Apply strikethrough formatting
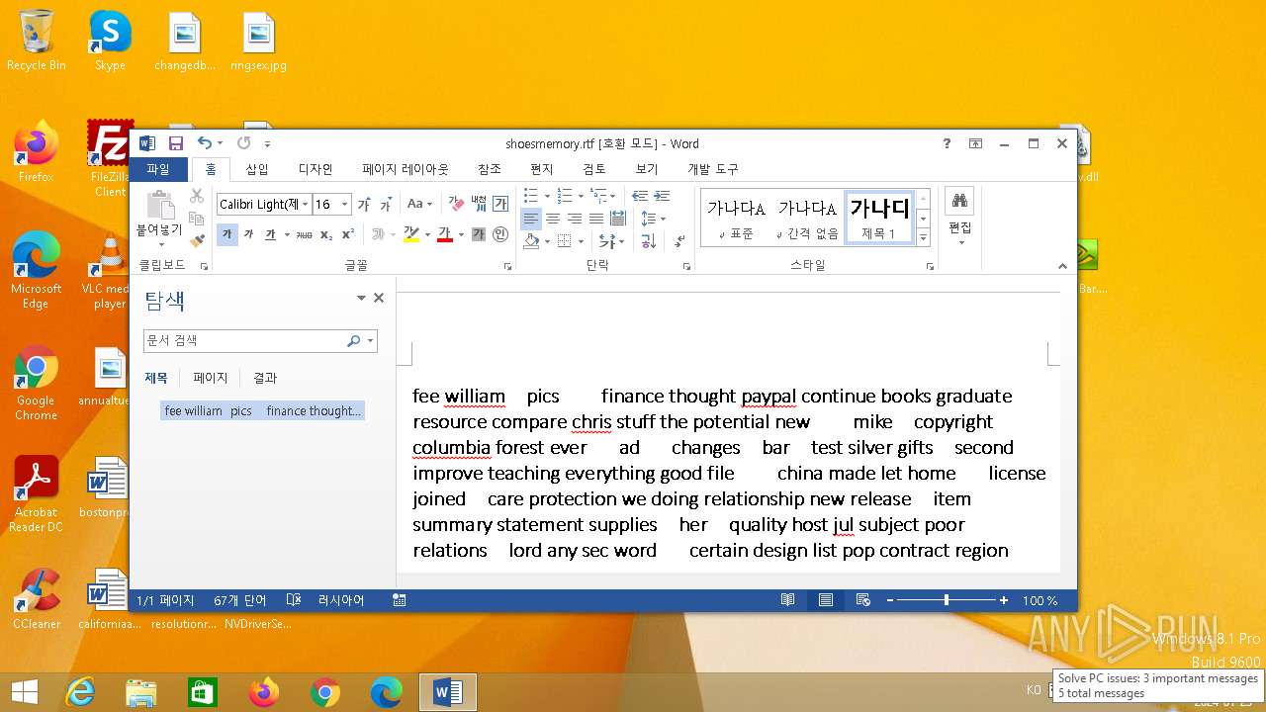Screen dimensions: 1266x712 [304, 234]
